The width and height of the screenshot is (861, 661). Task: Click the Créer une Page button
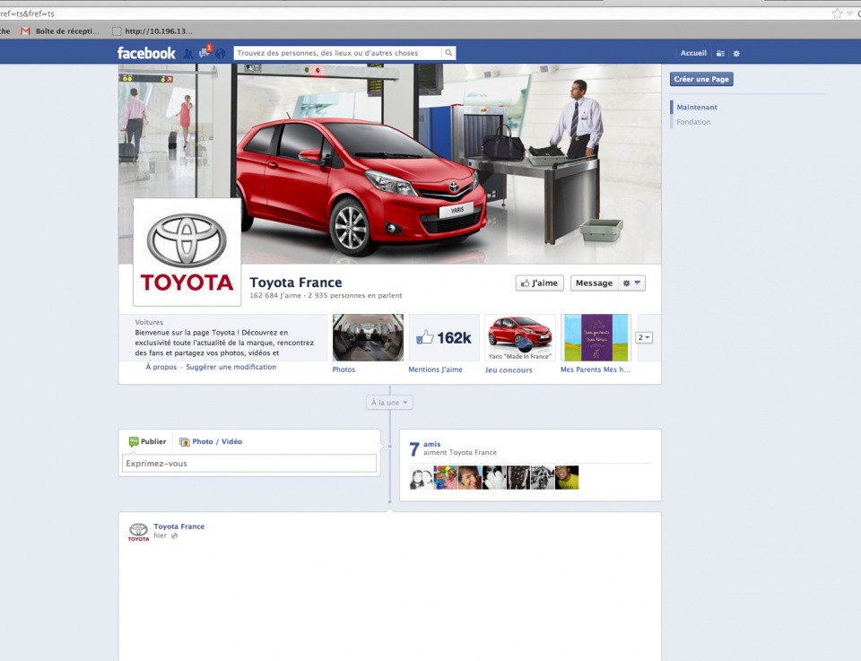click(x=701, y=79)
